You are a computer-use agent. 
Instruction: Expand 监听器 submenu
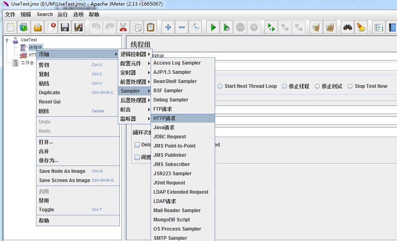click(135, 119)
